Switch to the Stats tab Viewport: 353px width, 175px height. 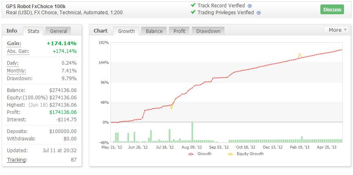click(33, 31)
